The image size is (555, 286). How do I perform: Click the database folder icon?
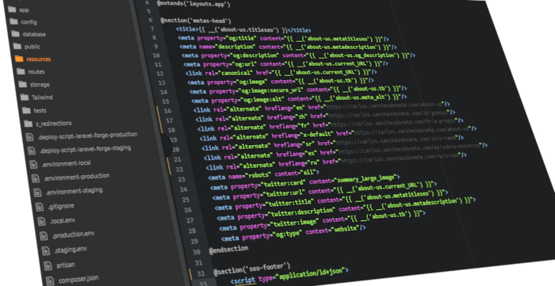(x=16, y=33)
